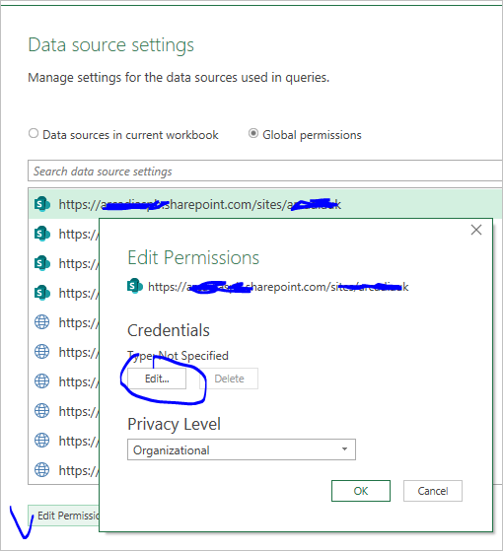This screenshot has height=551, width=503.
Task: Open the Privacy Level Organizational dropdown
Action: point(242,449)
